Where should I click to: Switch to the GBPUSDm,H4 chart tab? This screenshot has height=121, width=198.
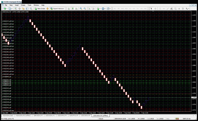38,116
